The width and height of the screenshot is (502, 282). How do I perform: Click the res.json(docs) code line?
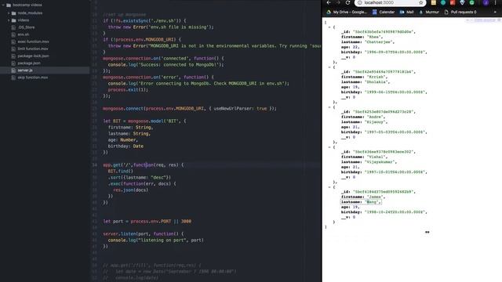point(131,190)
